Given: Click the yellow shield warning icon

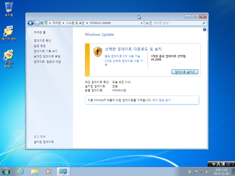Looking at the screenshot, I should coord(98,52).
